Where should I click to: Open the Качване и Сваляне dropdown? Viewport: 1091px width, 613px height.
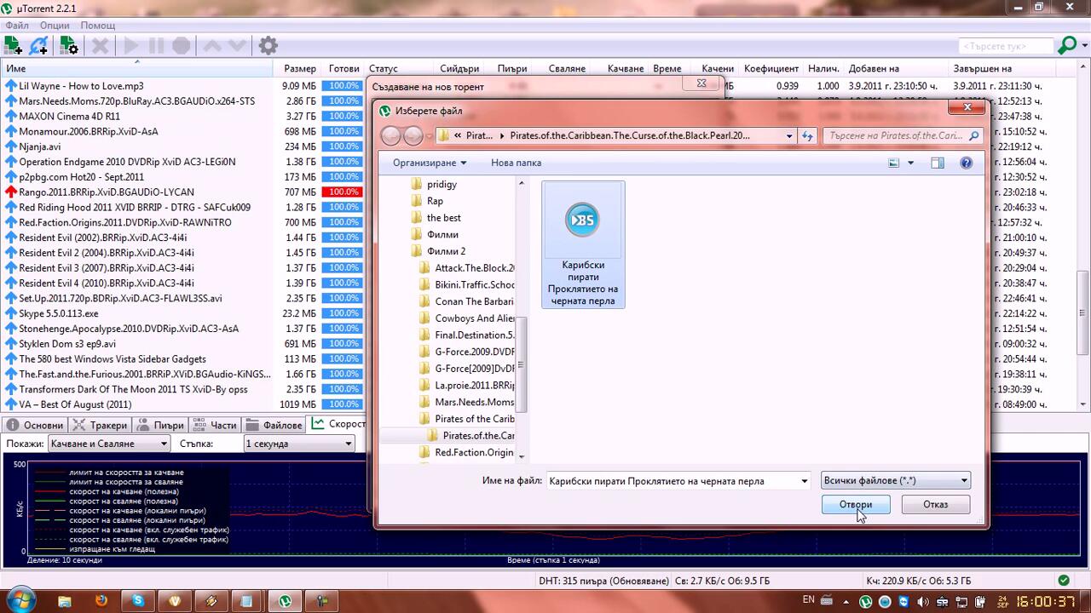(x=108, y=444)
